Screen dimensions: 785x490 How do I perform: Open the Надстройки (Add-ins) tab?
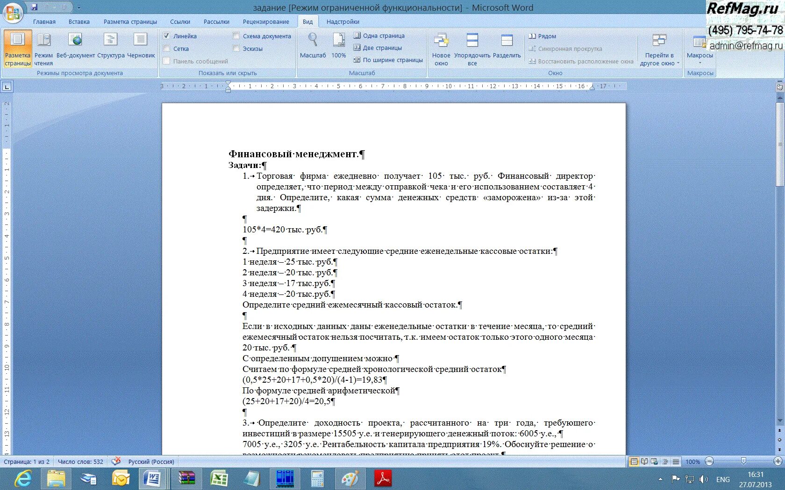coord(343,21)
